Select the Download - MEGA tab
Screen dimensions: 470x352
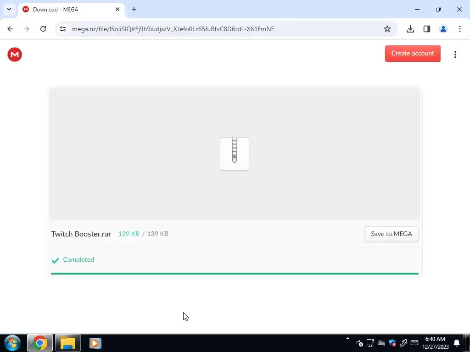click(x=71, y=10)
